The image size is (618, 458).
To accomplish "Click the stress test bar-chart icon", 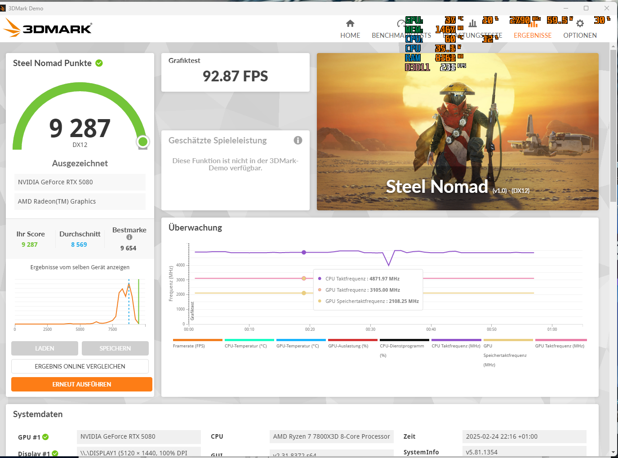I will coord(472,23).
